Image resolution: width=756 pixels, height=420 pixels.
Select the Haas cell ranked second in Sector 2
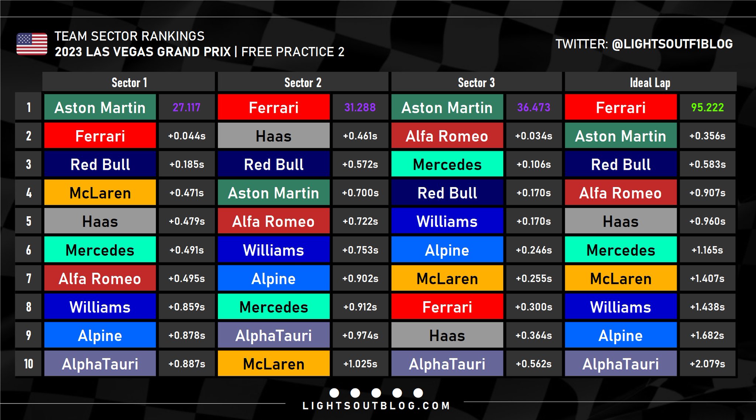point(274,136)
